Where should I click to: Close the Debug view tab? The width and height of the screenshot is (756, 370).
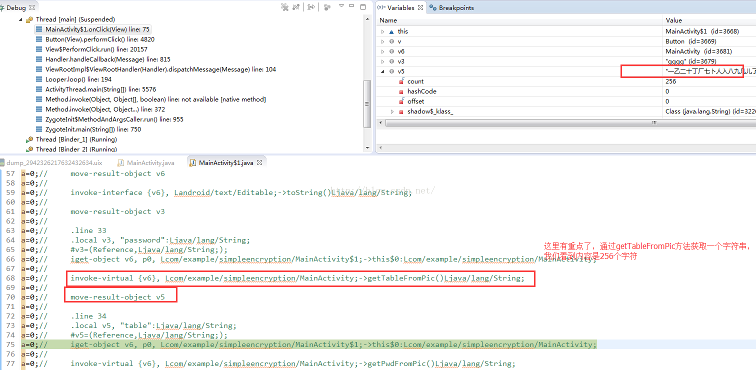[x=32, y=7]
